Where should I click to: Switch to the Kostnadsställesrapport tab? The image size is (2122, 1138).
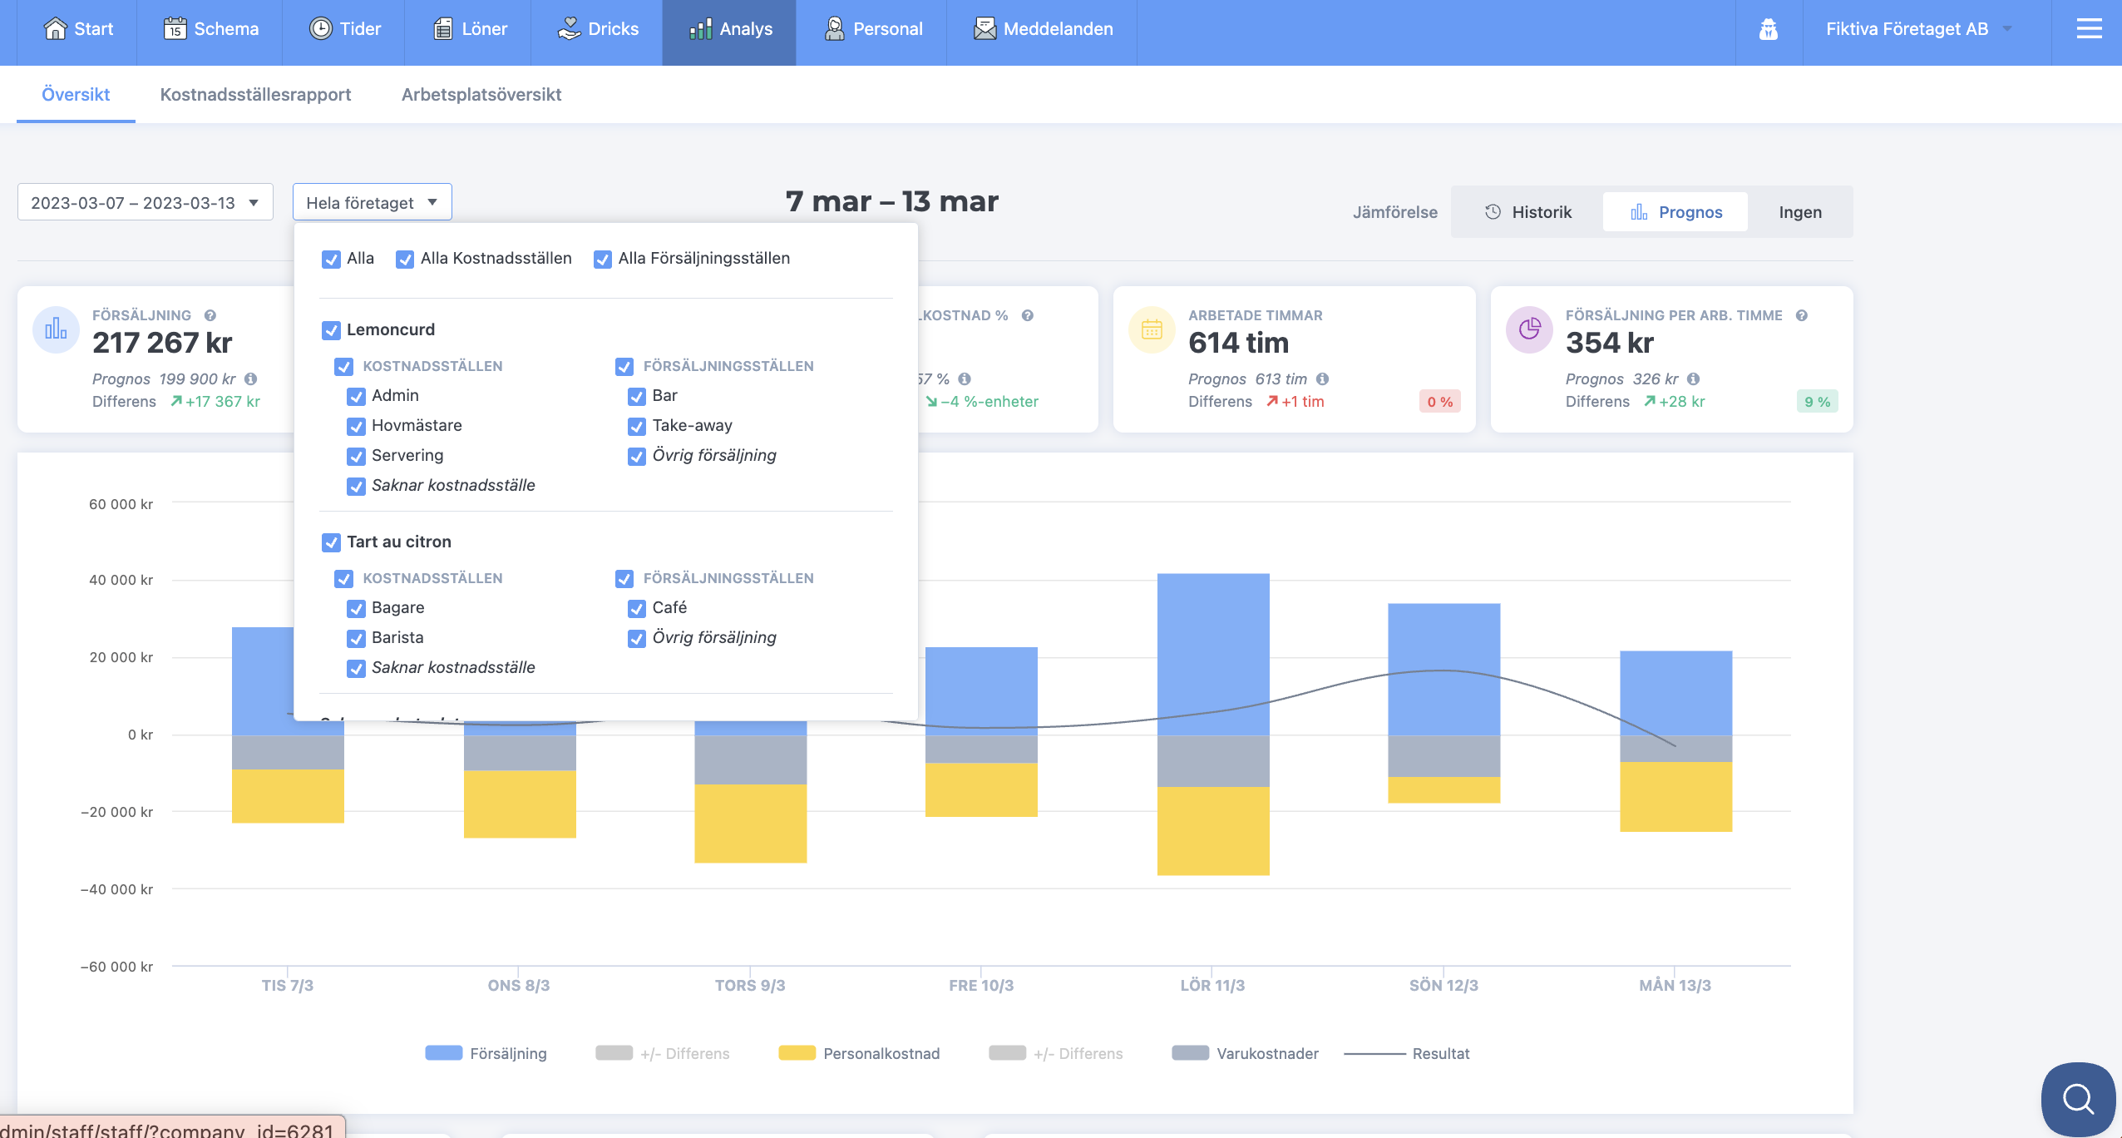coord(255,95)
